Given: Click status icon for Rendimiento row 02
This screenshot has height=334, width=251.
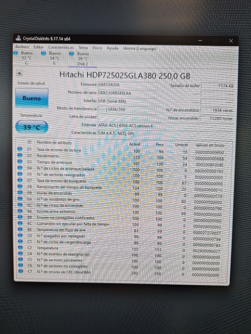Looking at the screenshot, I should pyautogui.click(x=20, y=155).
